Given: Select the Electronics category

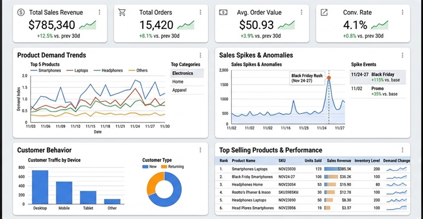Looking at the screenshot, I should (x=187, y=73).
